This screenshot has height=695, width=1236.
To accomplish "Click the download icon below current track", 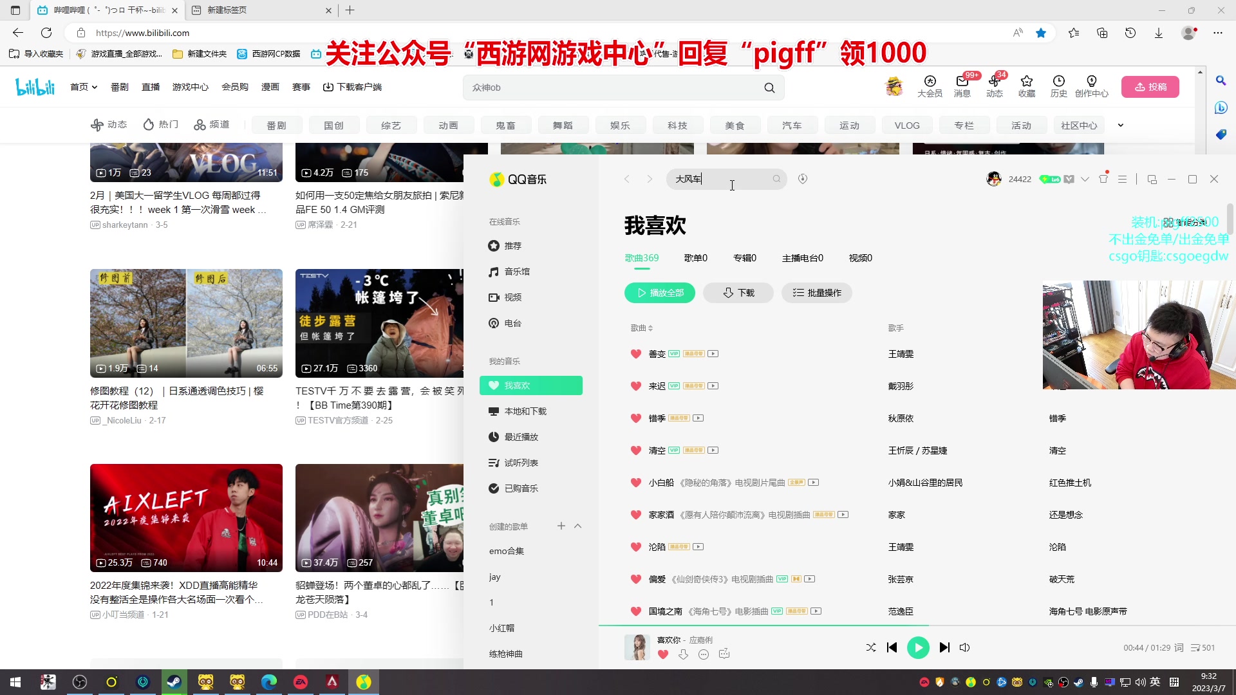I will coord(684,654).
